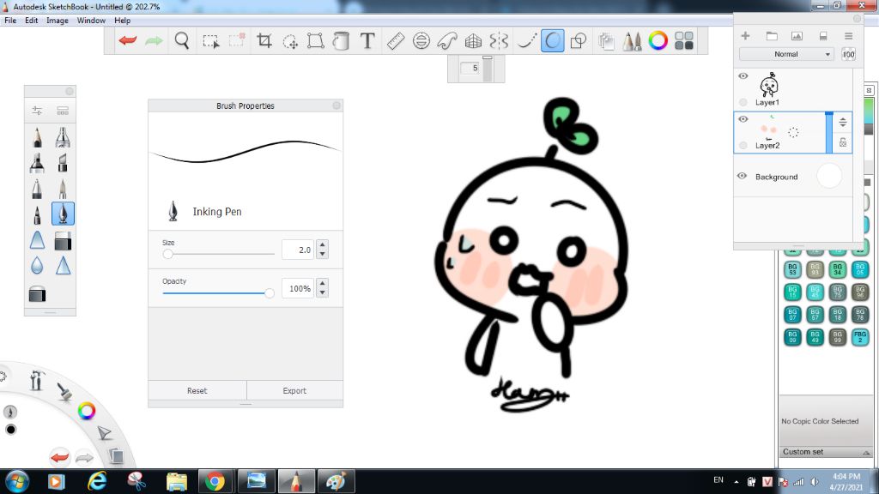This screenshot has width=879, height=494.
Task: Select the Layer1 thumbnail
Action: [x=769, y=85]
